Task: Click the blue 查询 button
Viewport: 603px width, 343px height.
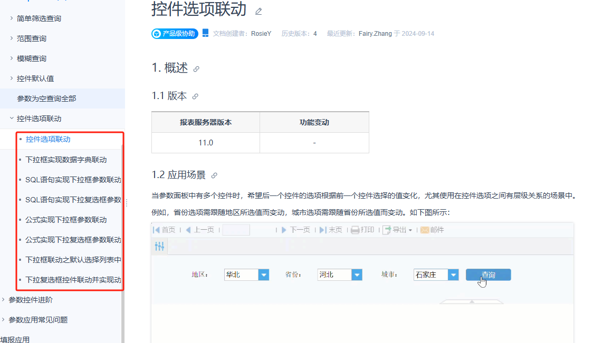Action: (489, 275)
